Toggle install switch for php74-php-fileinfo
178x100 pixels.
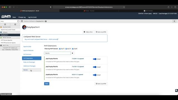(x=95, y=67)
